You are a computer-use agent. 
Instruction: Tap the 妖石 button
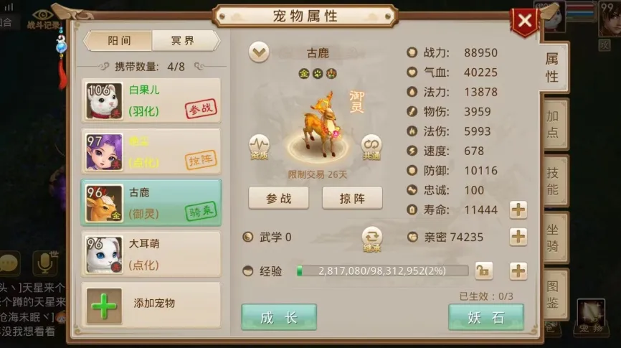click(486, 317)
